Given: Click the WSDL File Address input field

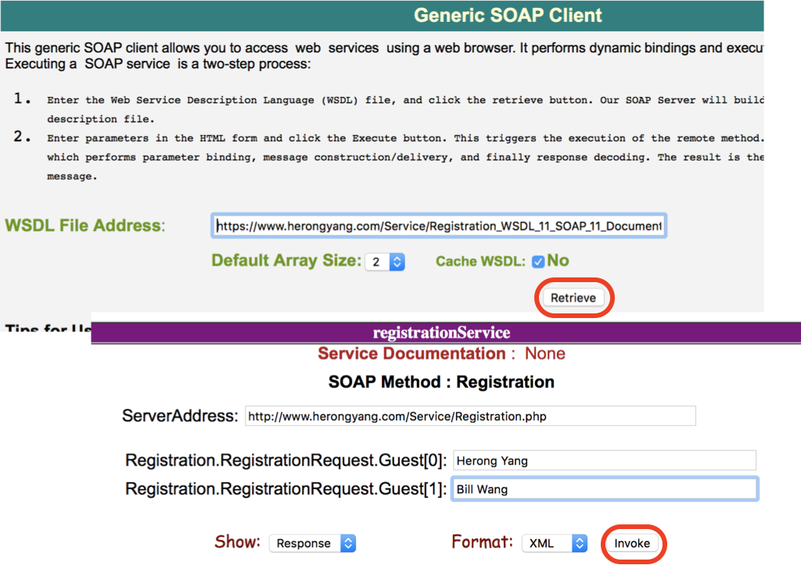Looking at the screenshot, I should (x=438, y=225).
